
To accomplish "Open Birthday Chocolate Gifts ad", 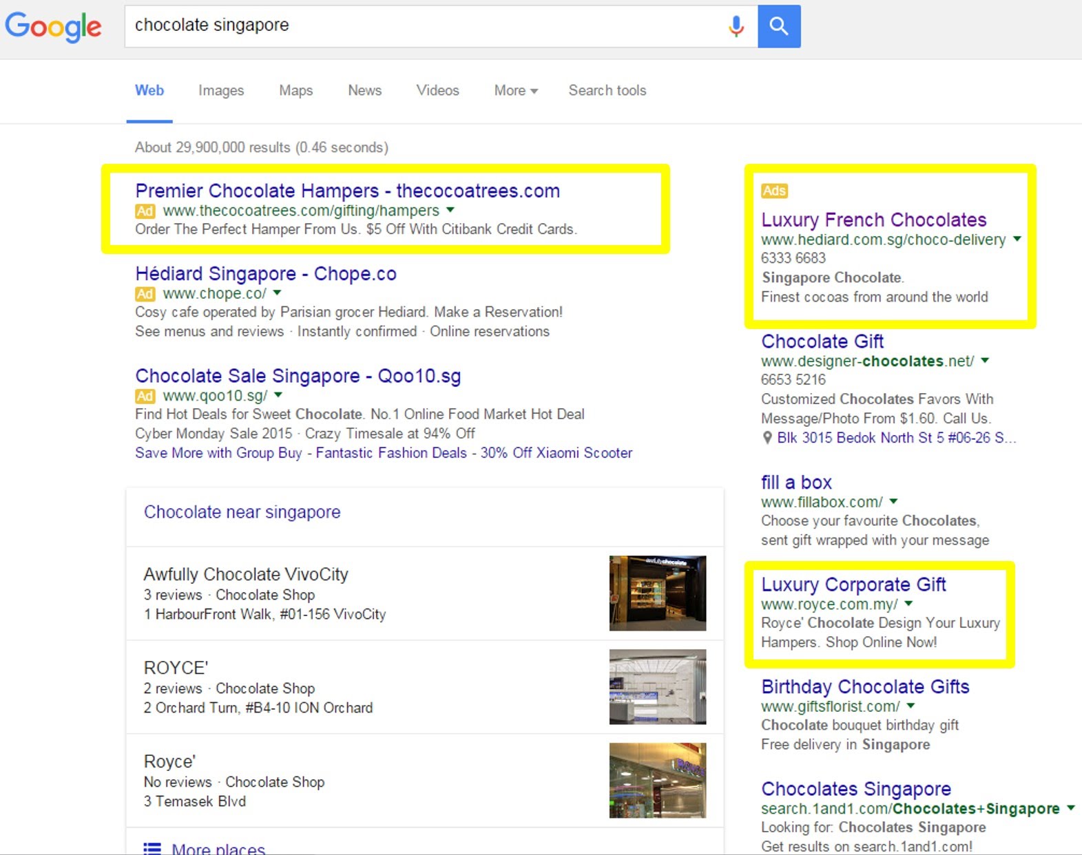I will (x=865, y=687).
